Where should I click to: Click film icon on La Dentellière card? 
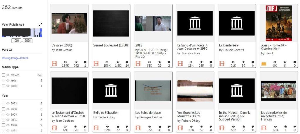click(222, 63)
